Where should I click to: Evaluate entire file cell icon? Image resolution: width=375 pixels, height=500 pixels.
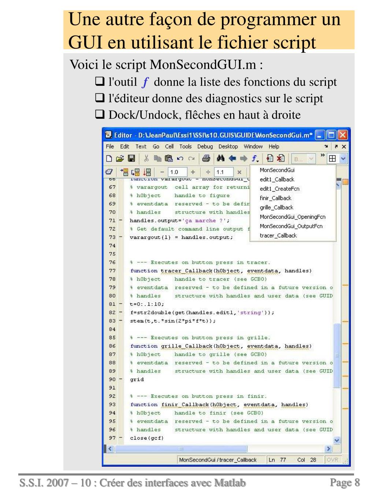[x=147, y=172]
